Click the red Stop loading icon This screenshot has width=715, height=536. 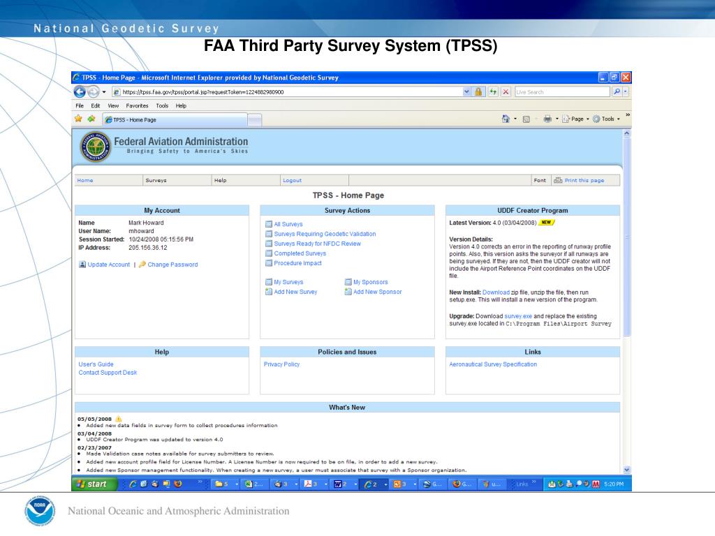(x=506, y=91)
